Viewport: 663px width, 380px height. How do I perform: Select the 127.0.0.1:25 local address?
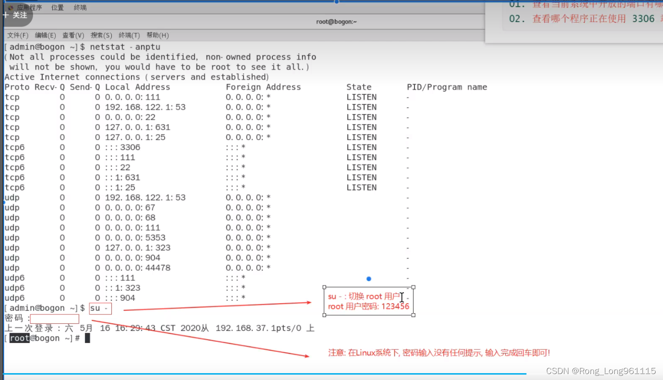click(135, 137)
